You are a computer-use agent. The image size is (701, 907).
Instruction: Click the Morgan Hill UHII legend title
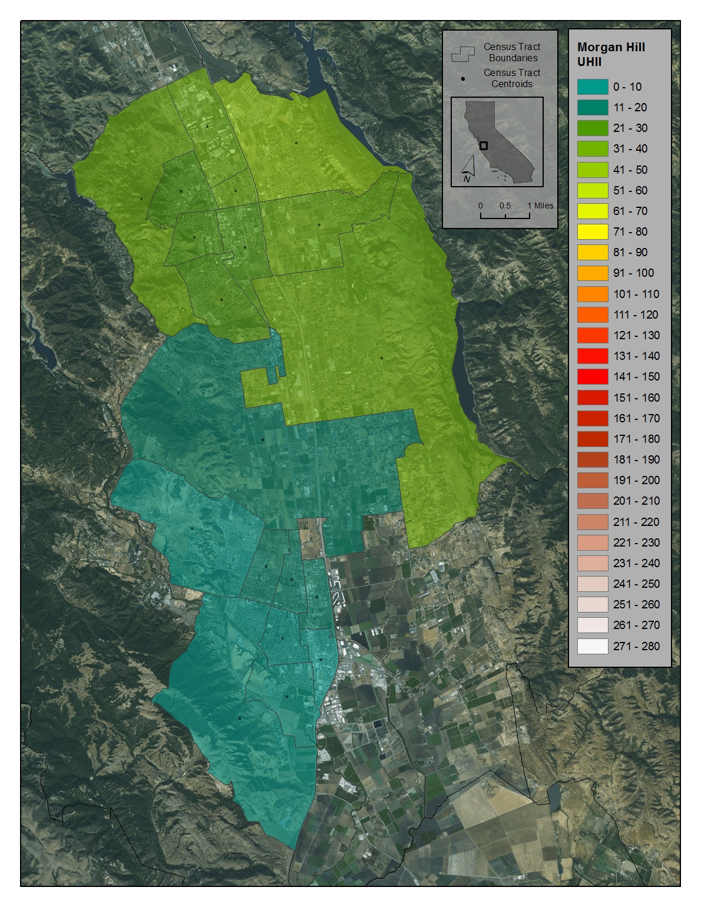[611, 54]
